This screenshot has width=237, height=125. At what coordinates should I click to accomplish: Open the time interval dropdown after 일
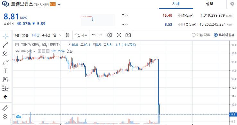click(60, 35)
